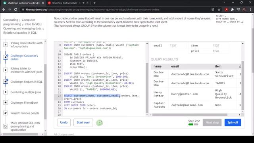Open the profile avatar in Chrome toolbar

click(244, 10)
